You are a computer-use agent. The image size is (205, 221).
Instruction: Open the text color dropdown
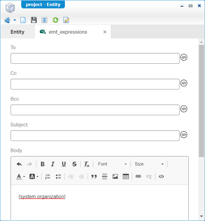coord(21,176)
